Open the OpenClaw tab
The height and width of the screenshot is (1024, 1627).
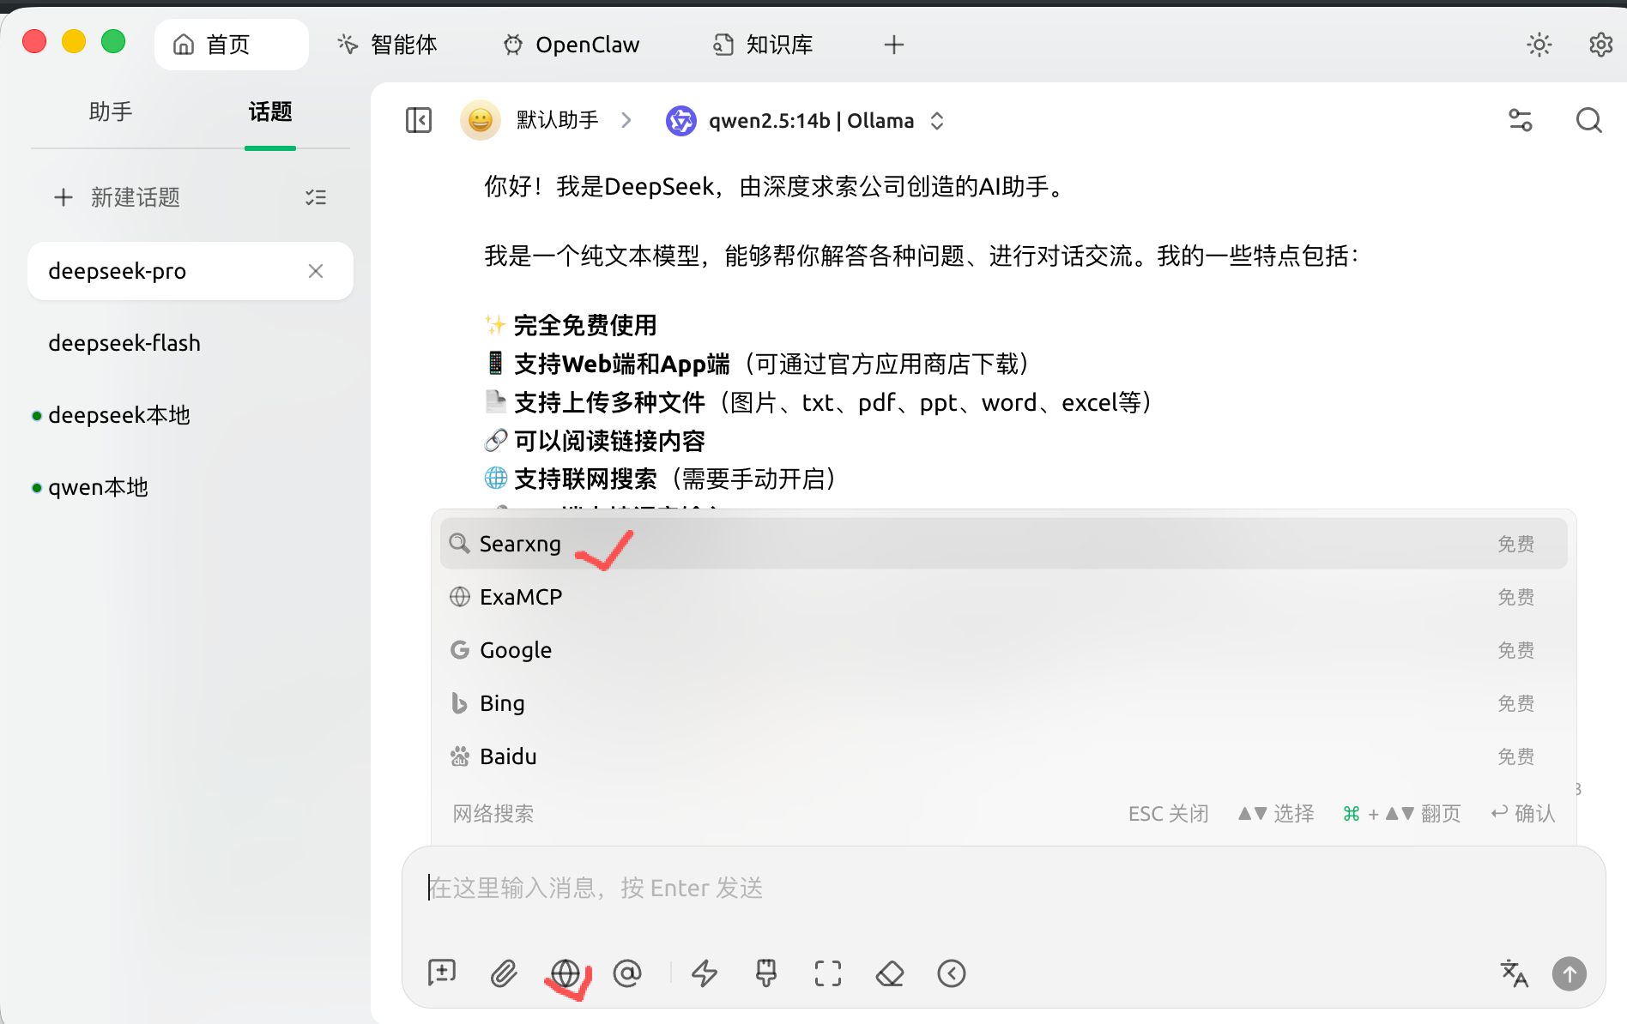571,45
